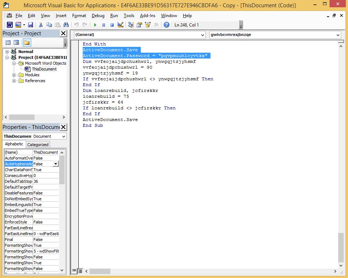Click the View Code icon in Project panel
The width and height of the screenshot is (348, 278).
[x=8, y=43]
